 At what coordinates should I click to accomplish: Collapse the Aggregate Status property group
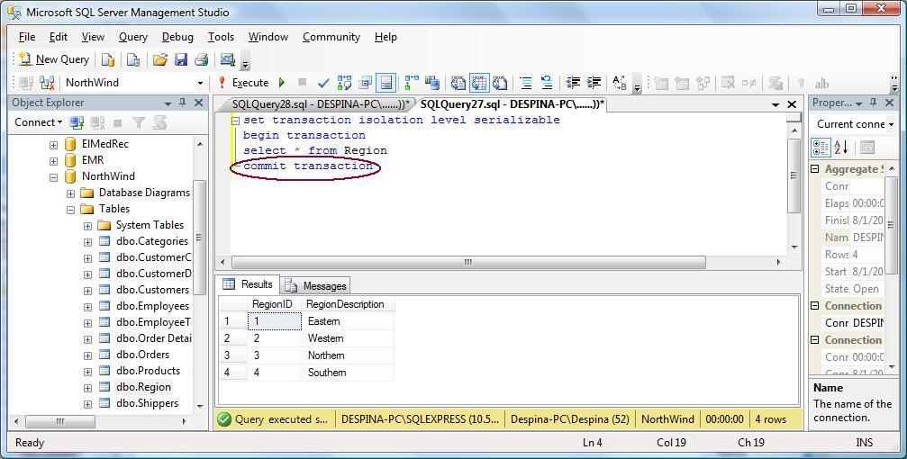pyautogui.click(x=814, y=169)
